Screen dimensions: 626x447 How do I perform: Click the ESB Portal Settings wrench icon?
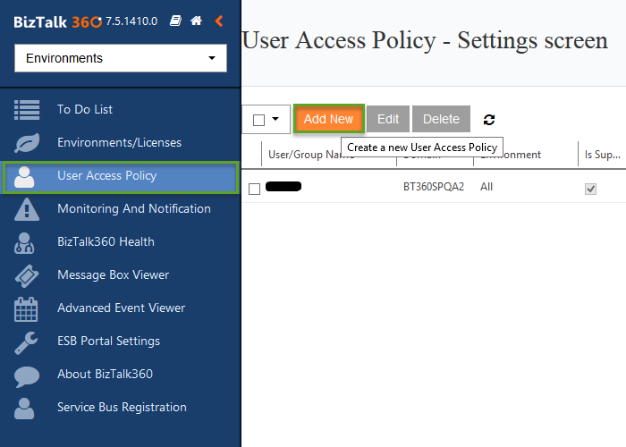pos(27,342)
